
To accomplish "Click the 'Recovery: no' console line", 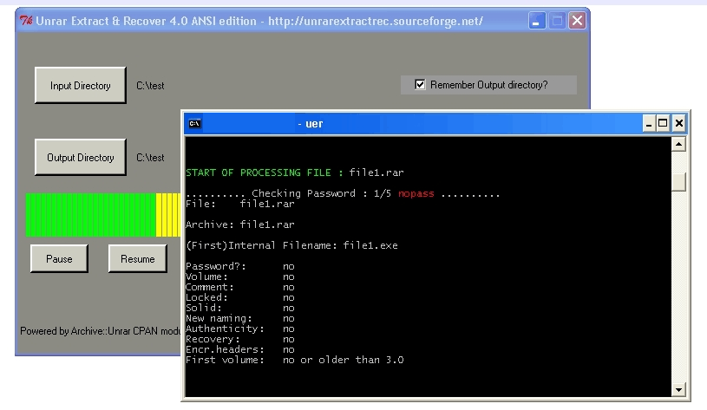I will (x=240, y=339).
